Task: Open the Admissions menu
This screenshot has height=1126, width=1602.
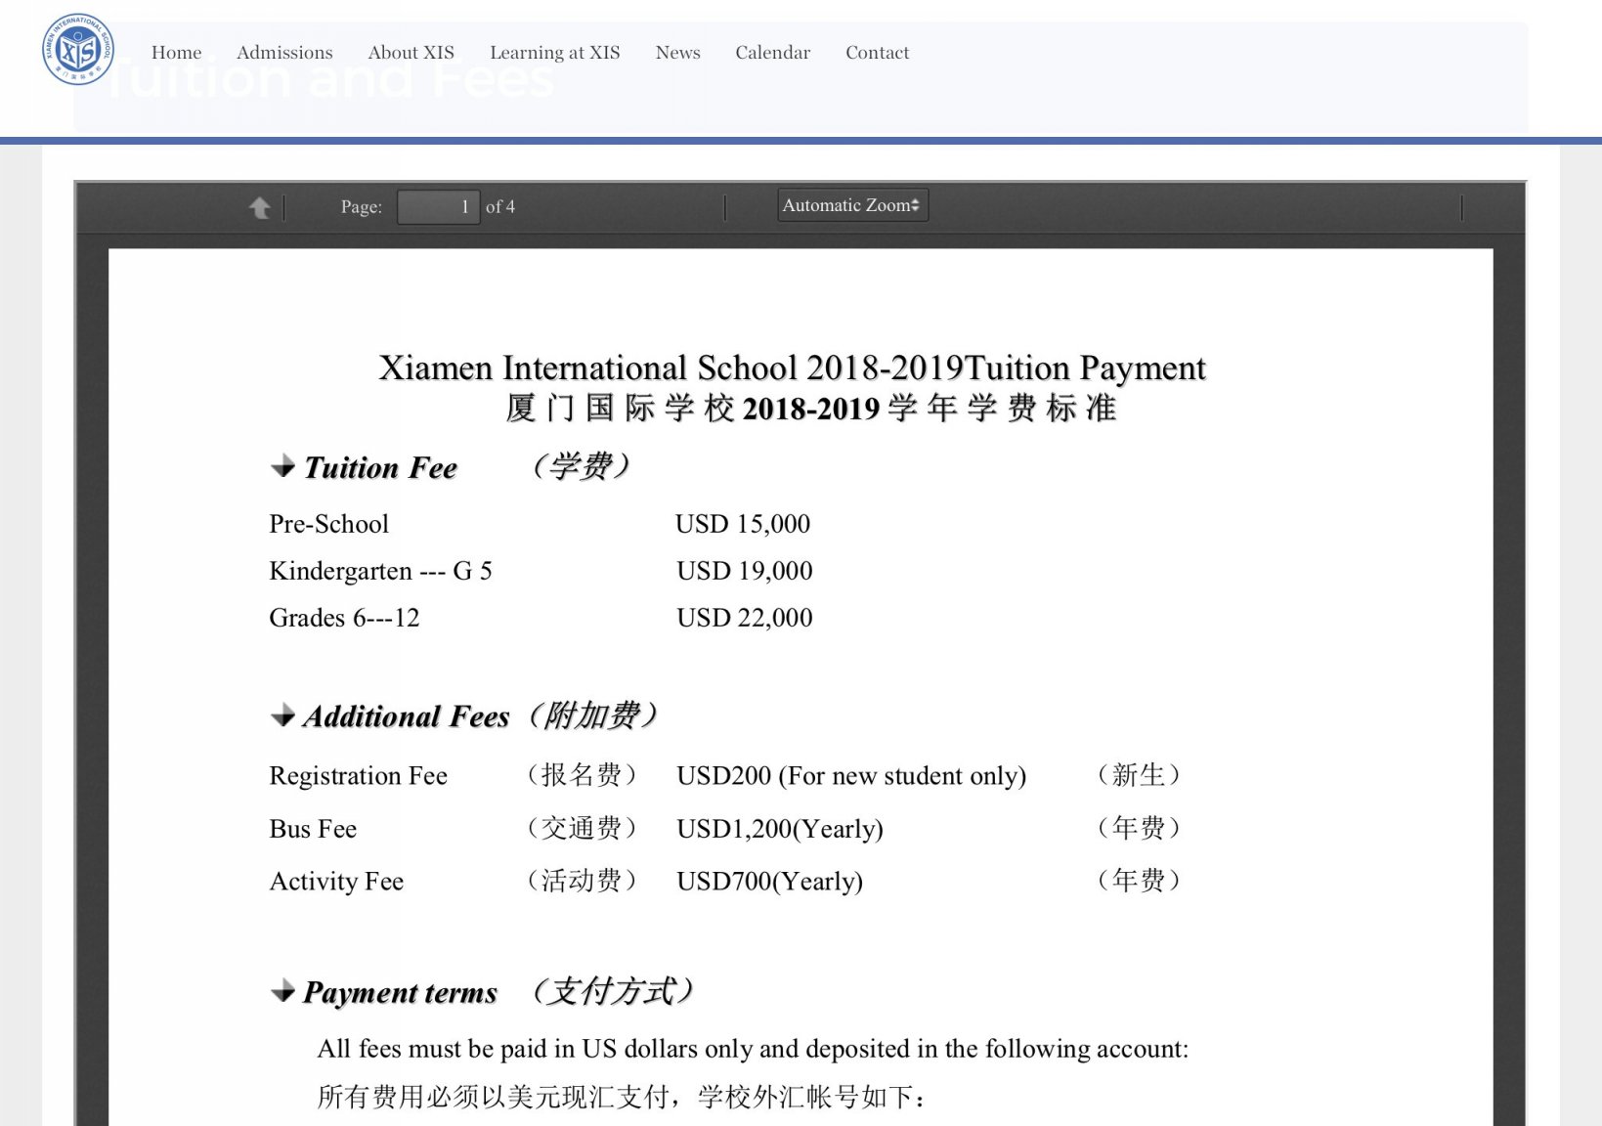Action: point(284,53)
